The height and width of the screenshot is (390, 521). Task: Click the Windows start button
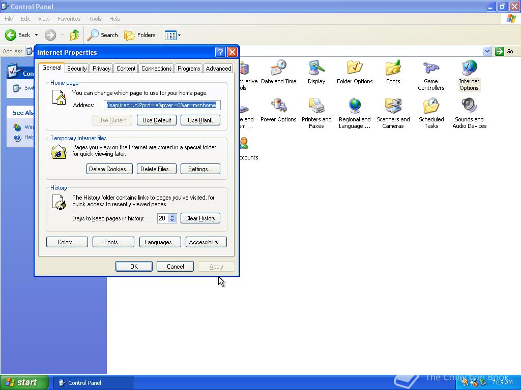click(x=24, y=382)
